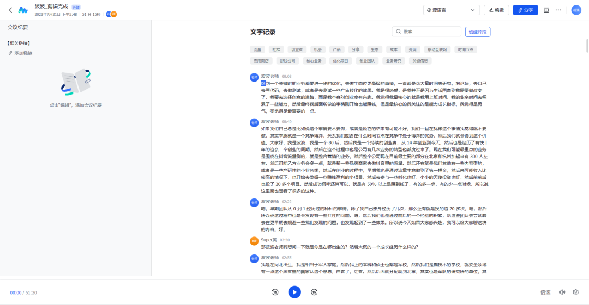Viewport: 589px width, 305px height.
Task: Click the 波波老师 name at 00:03
Action: [x=270, y=77]
